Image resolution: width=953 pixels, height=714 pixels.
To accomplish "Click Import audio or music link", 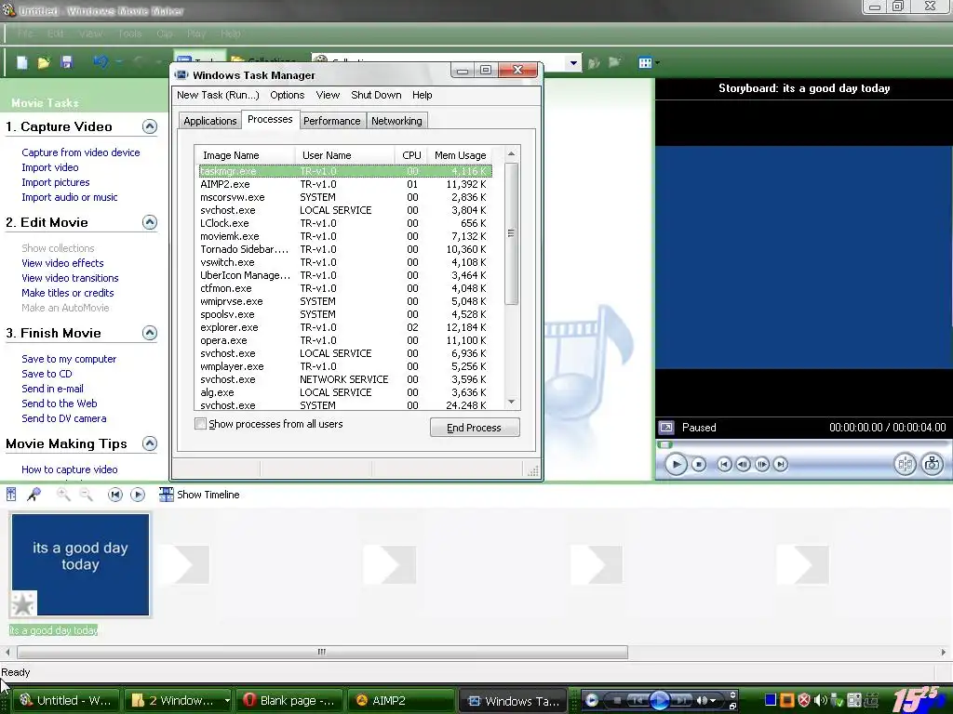I will coord(69,197).
